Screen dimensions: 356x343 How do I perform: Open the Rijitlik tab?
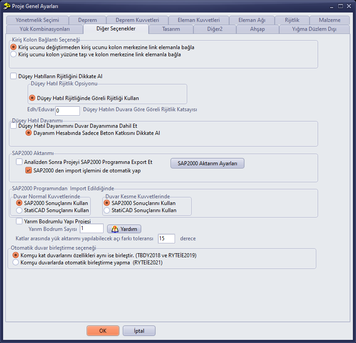(292, 20)
